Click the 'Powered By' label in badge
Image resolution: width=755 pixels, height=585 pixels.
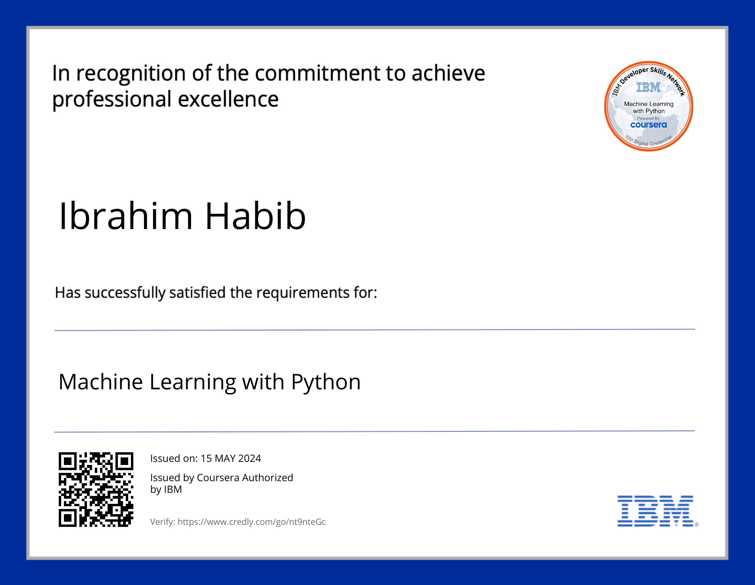pyautogui.click(x=648, y=118)
